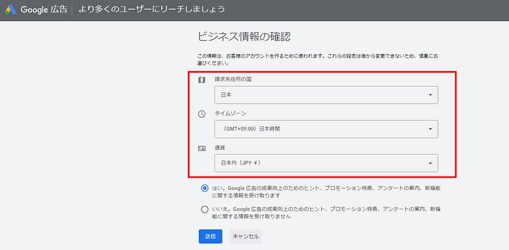Click the 請求先住所の国 field label
The height and width of the screenshot is (250, 509).
233,80
